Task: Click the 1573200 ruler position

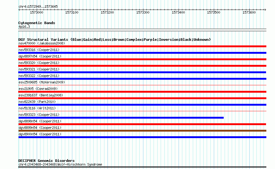Action: (x=107, y=12)
